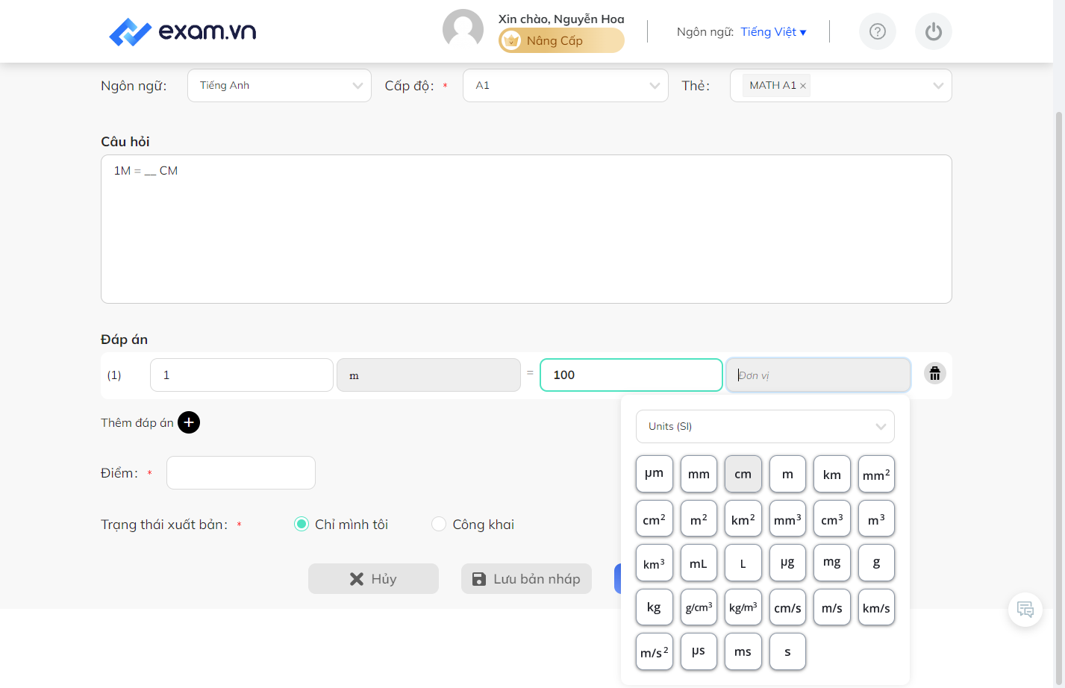Choose the km² unit button

pyautogui.click(x=743, y=519)
